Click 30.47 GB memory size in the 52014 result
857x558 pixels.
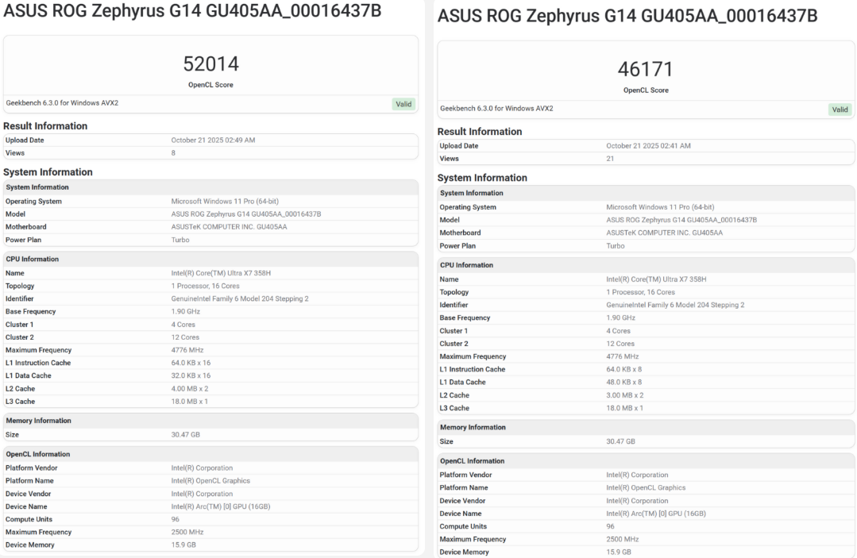pyautogui.click(x=185, y=435)
